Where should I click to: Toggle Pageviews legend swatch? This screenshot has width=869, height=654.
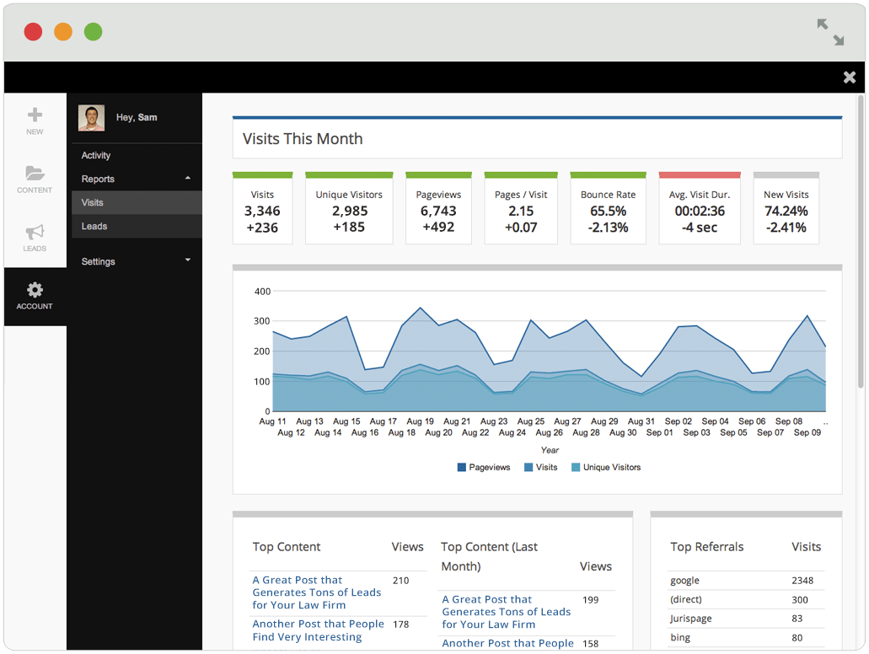point(462,467)
